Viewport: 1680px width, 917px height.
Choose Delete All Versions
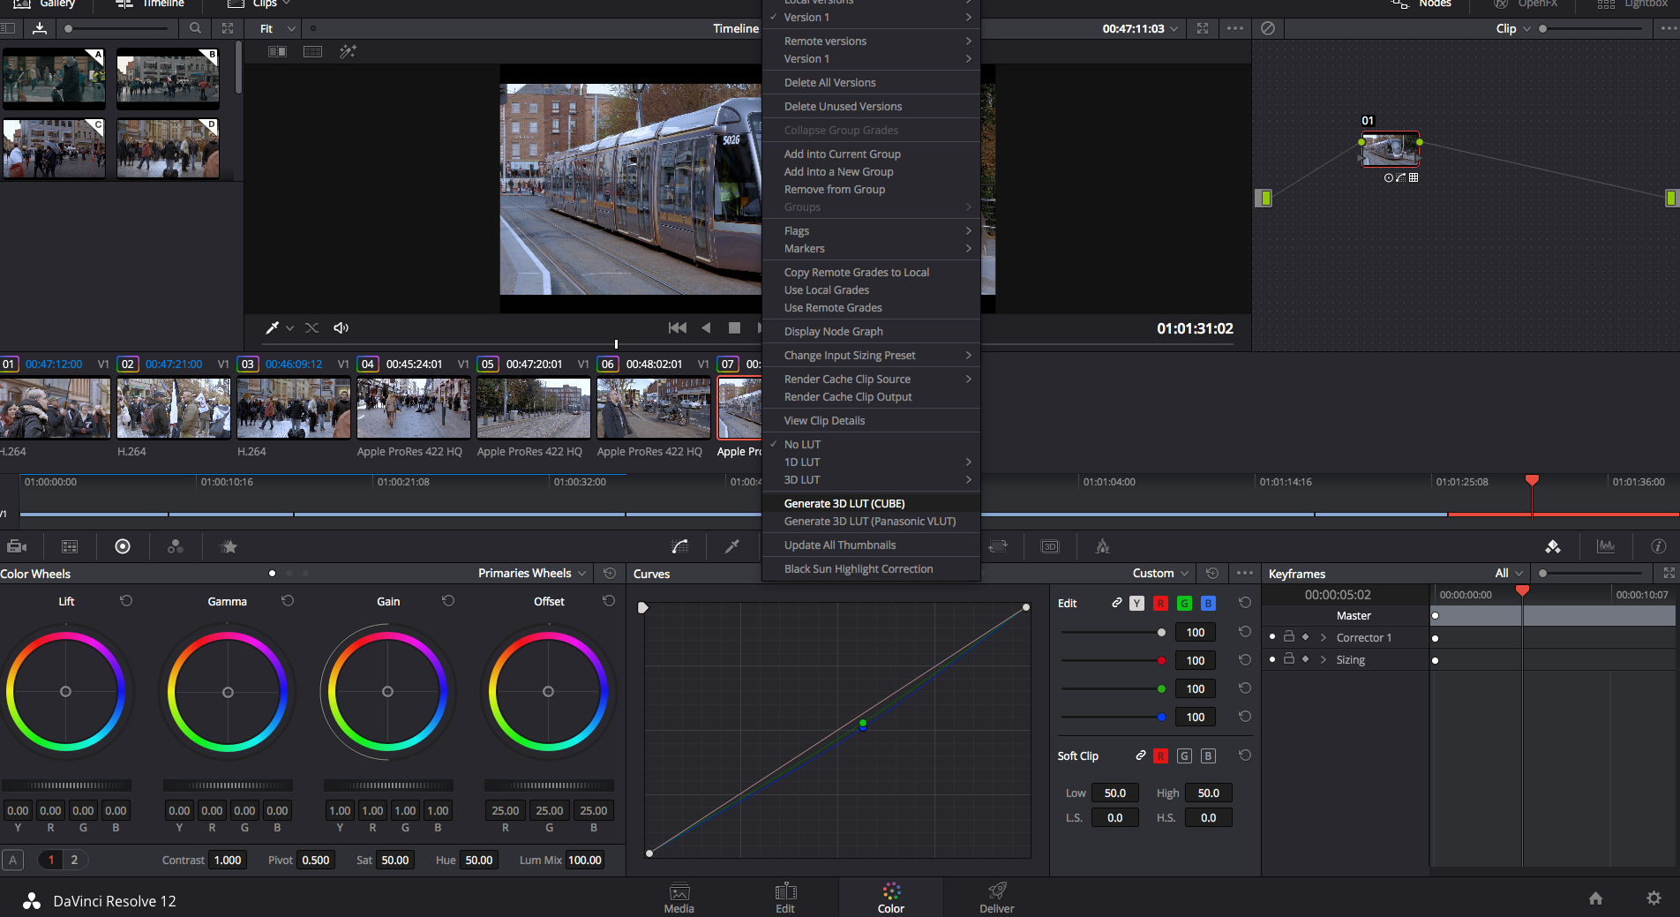871,82
